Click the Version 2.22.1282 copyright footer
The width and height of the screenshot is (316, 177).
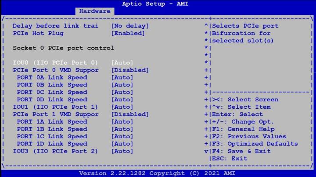coord(157,173)
